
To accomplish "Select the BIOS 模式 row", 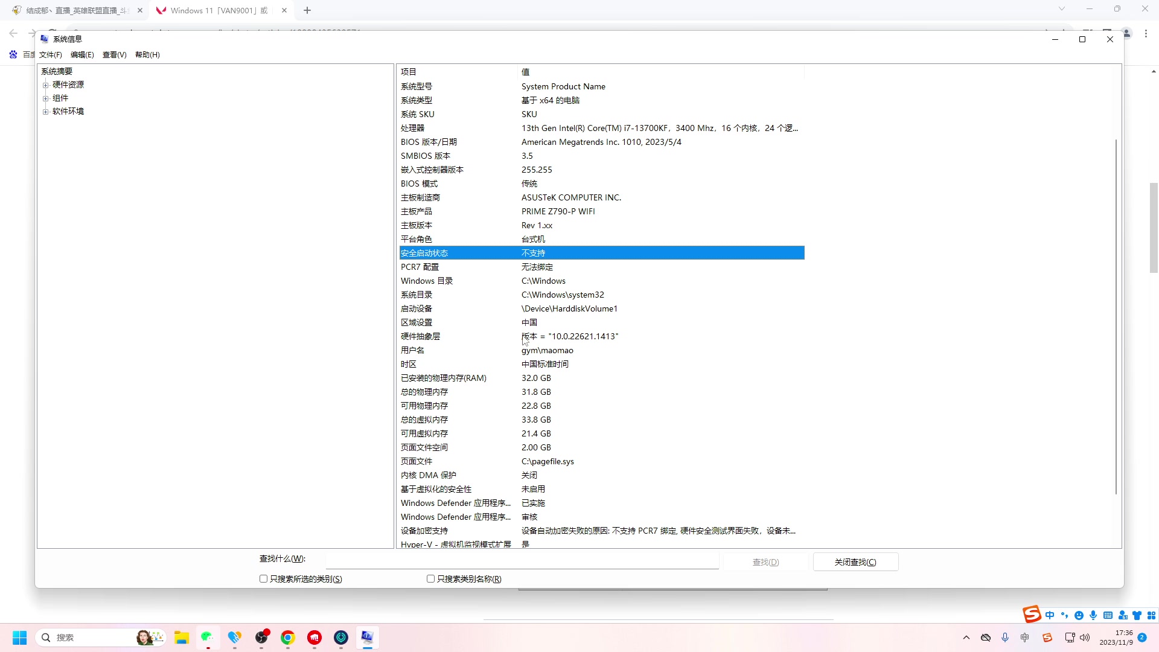I will tap(602, 184).
